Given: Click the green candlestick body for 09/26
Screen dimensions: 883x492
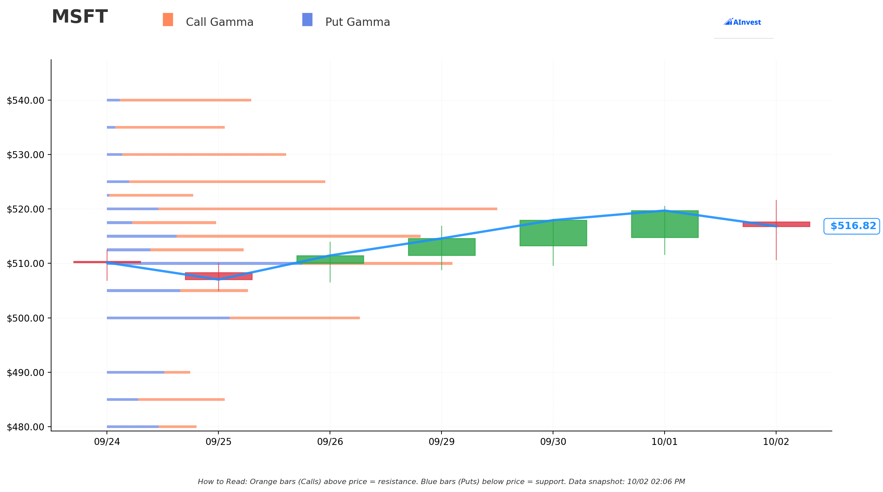Looking at the screenshot, I should 330,260.
